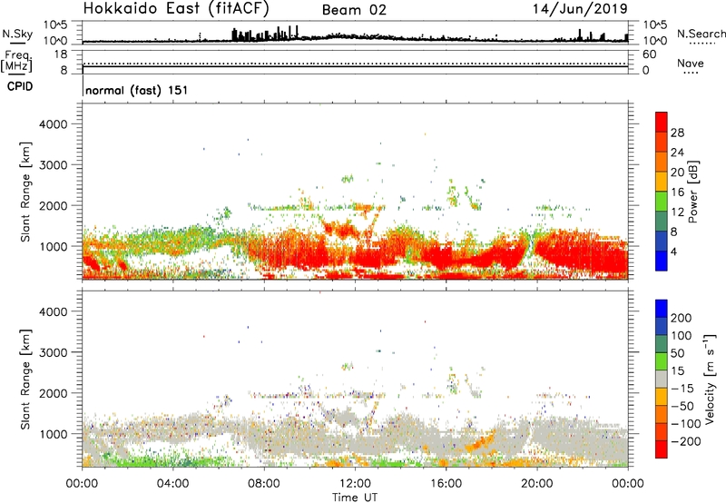Click the Hokkaido East (fitACF) title
The width and height of the screenshot is (726, 503).
click(176, 8)
